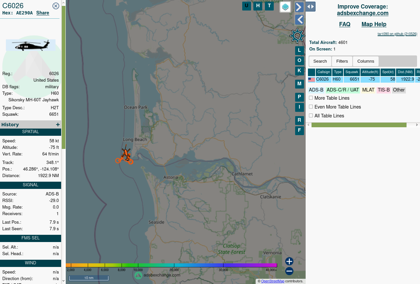Toggle the ADS-C/R / UAT legend filter
The width and height of the screenshot is (420, 284).
click(x=343, y=90)
